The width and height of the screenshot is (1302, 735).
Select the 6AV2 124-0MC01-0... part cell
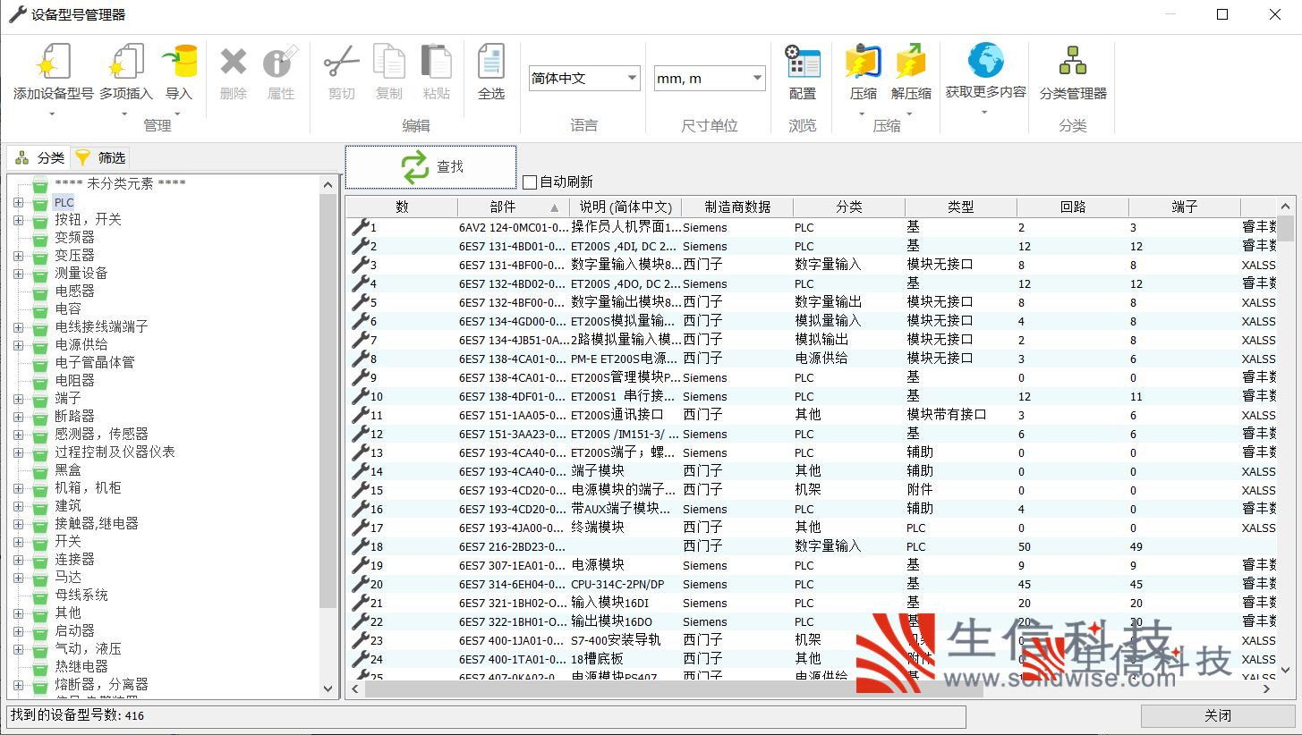coord(514,227)
